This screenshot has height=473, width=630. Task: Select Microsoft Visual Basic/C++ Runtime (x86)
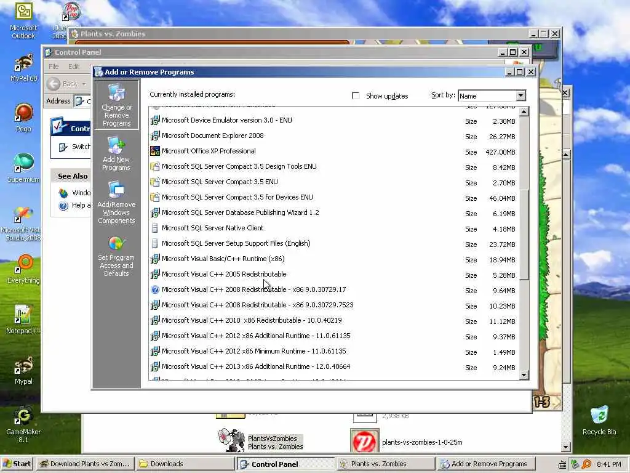point(333,259)
